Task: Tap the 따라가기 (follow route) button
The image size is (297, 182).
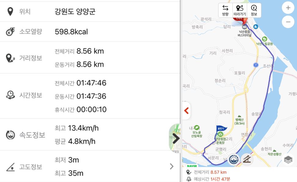Action: pos(239,10)
